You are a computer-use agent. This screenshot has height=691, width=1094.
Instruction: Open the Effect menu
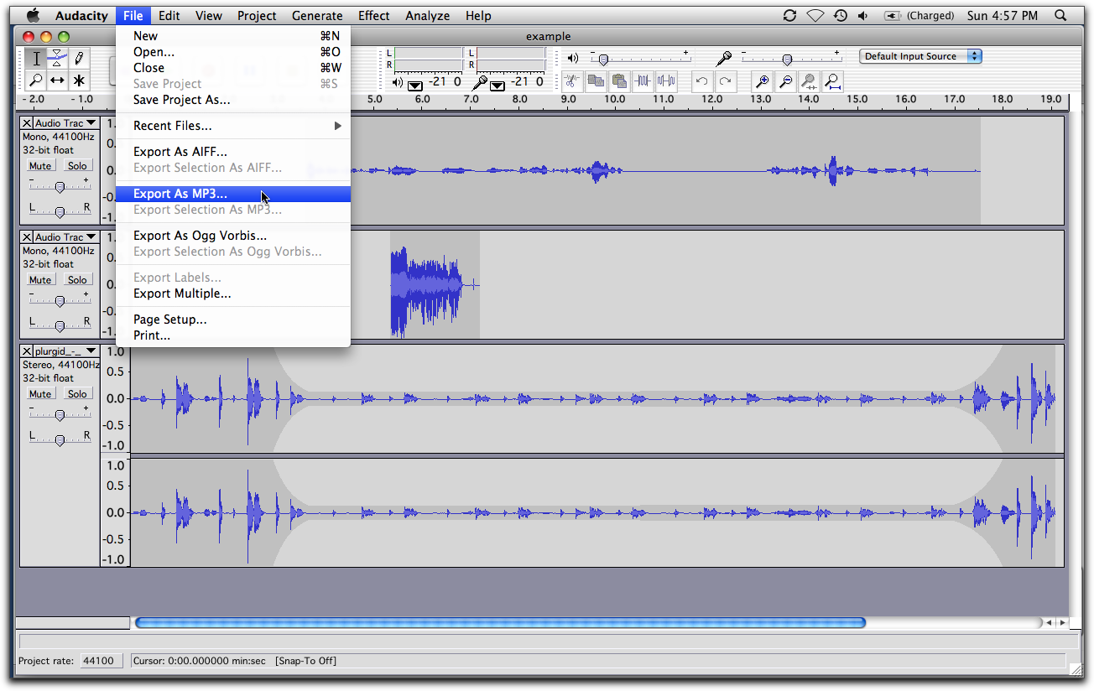pyautogui.click(x=373, y=15)
